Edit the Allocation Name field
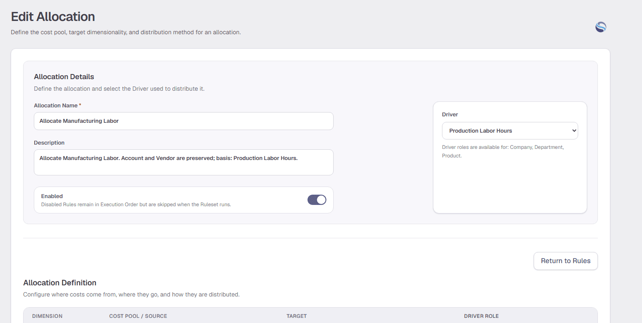This screenshot has height=323, width=642. pyautogui.click(x=183, y=121)
